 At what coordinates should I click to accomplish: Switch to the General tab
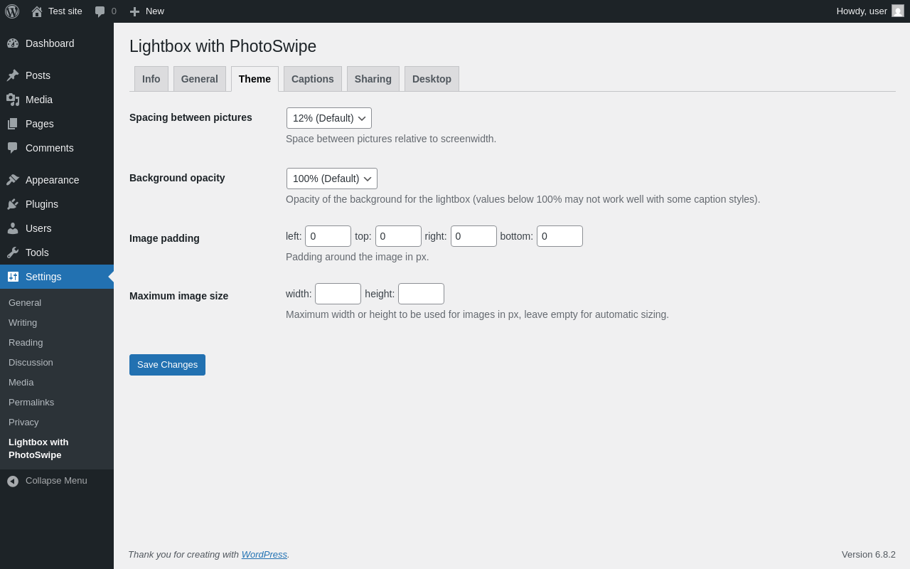[x=200, y=79]
